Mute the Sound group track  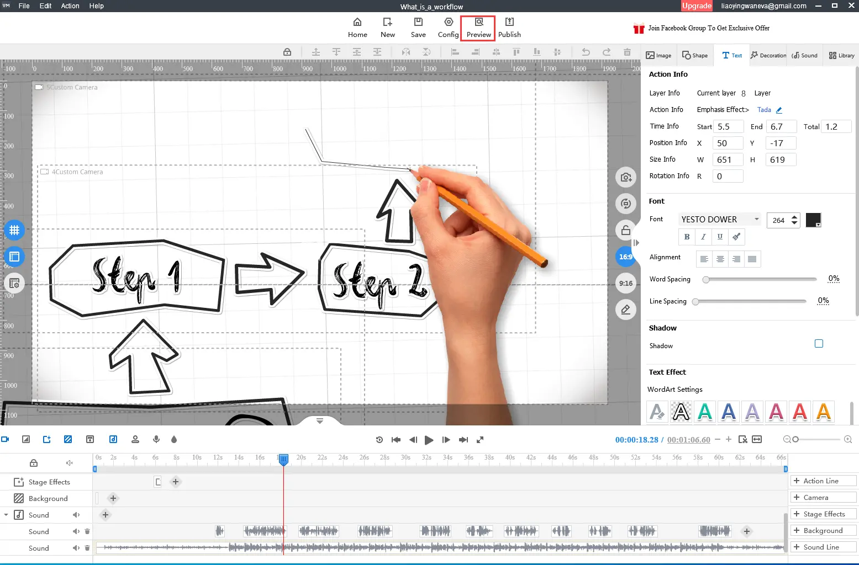(x=76, y=515)
